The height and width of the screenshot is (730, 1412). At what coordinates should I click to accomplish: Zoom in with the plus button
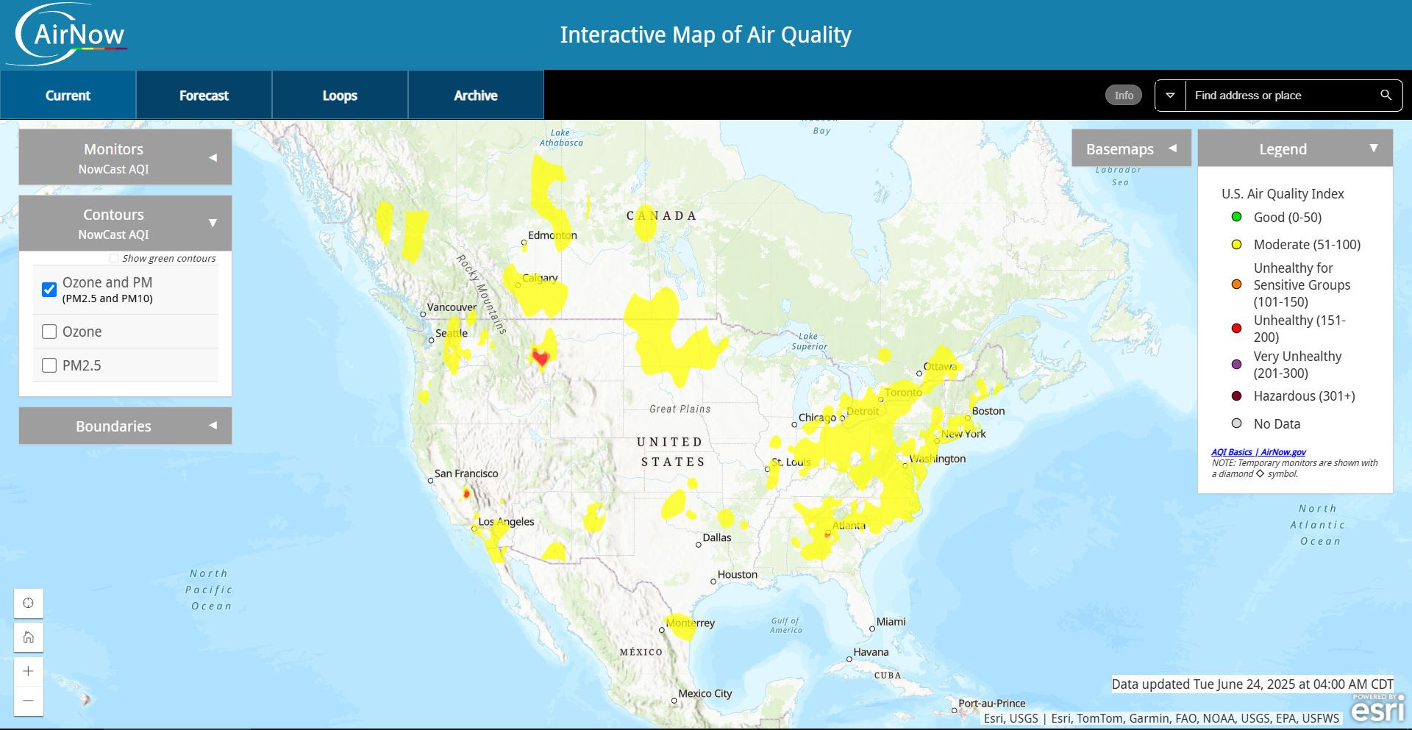point(29,671)
